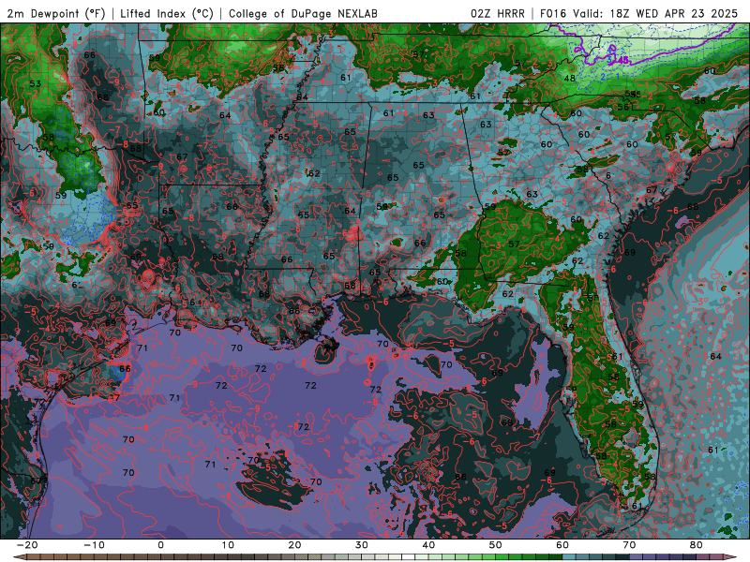The height and width of the screenshot is (562, 750).
Task: Click the 30 label on the color scale
Action: [x=362, y=545]
